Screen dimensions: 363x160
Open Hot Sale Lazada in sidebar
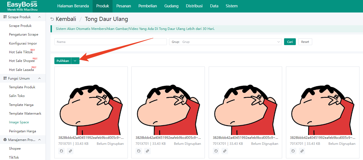(x=21, y=70)
